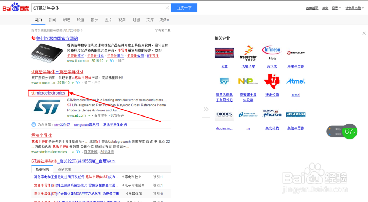Open the small ST logo in related companies
This screenshot has height=202, width=368.
click(224, 81)
